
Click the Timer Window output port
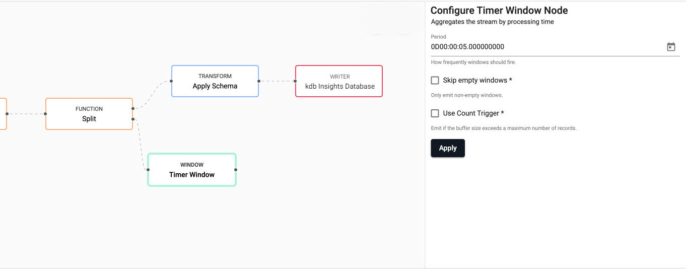coord(236,170)
